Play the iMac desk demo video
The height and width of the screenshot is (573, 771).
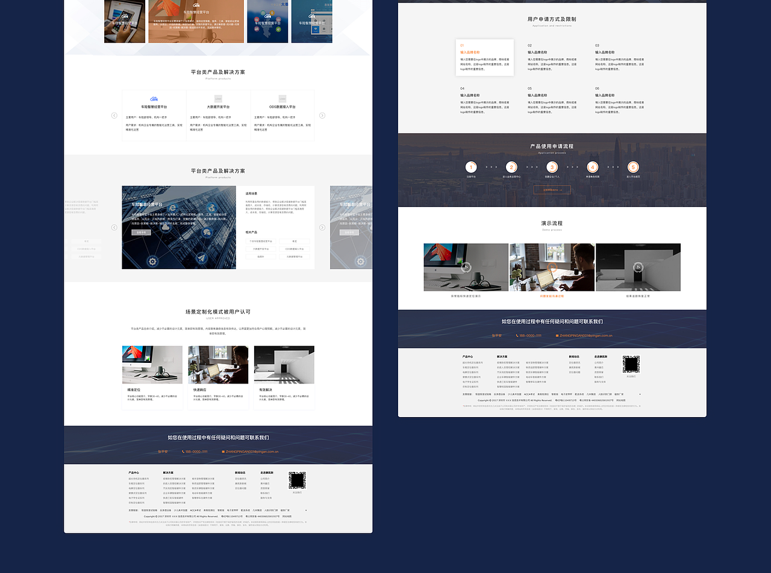[x=466, y=267]
